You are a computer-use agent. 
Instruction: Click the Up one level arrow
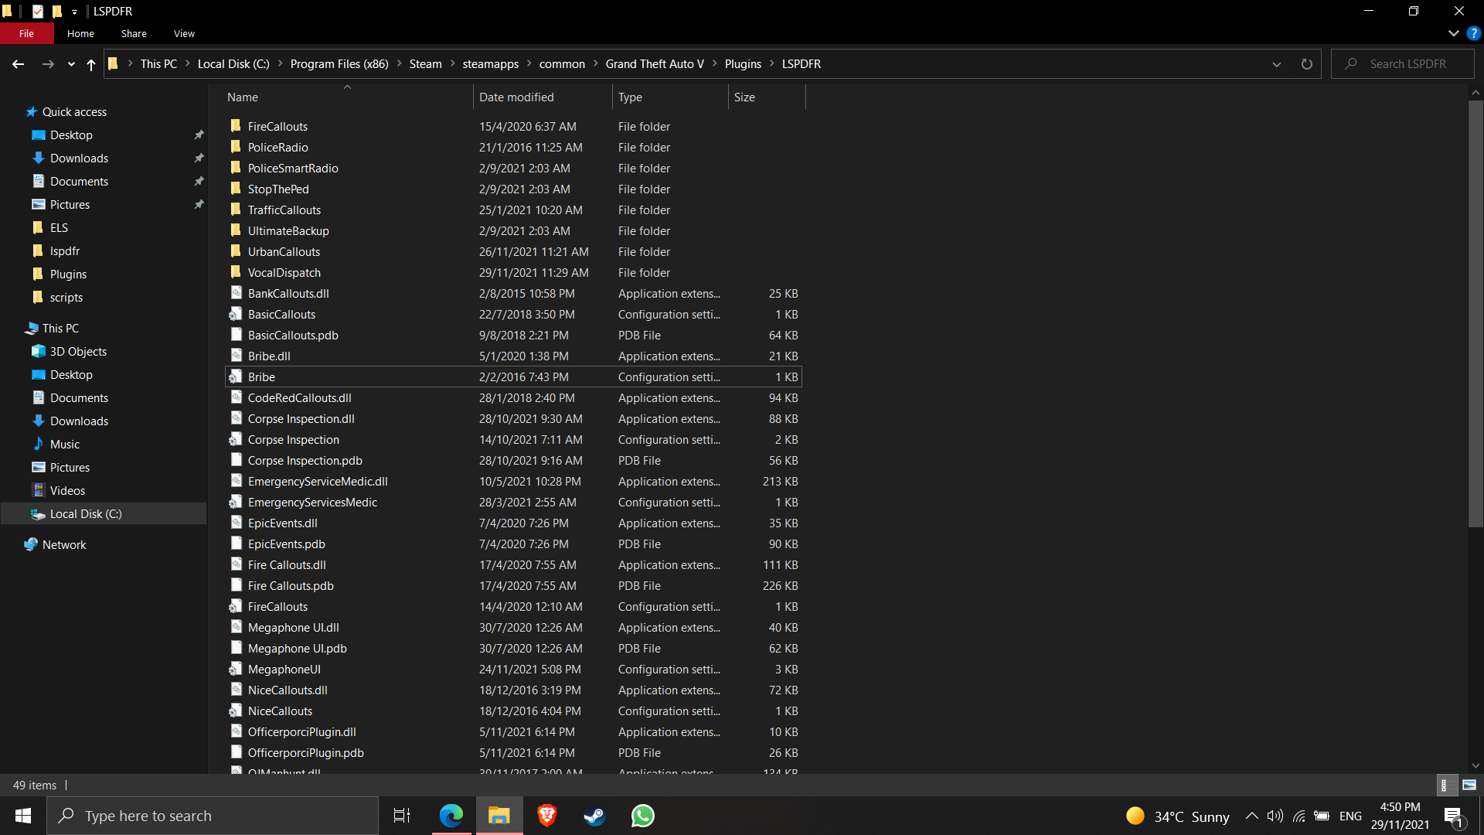pos(91,64)
